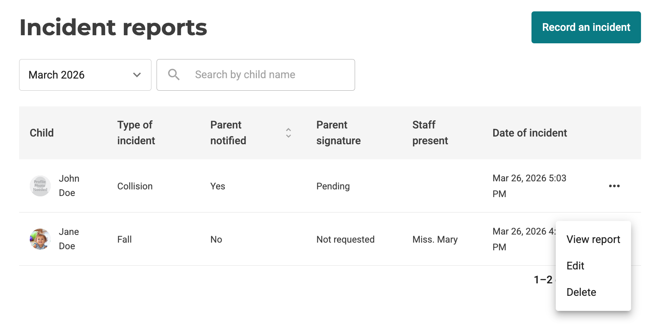
Task: Click the Miss. Mary staff cell
Action: pyautogui.click(x=435, y=239)
